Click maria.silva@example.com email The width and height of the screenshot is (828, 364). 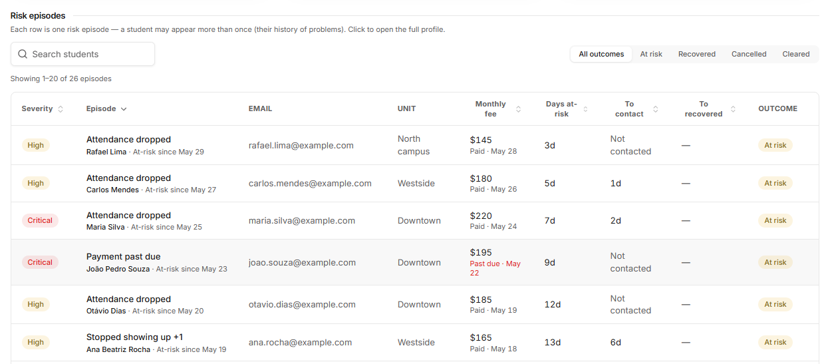pos(302,220)
